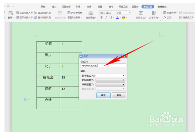
Task: Toggle italic formatting
Action: [x=106, y=18]
